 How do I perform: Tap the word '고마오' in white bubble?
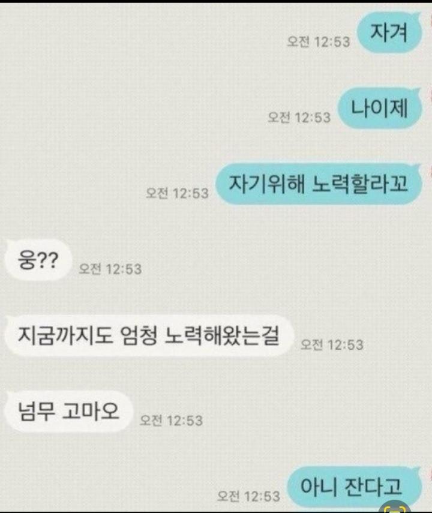pyautogui.click(x=91, y=411)
